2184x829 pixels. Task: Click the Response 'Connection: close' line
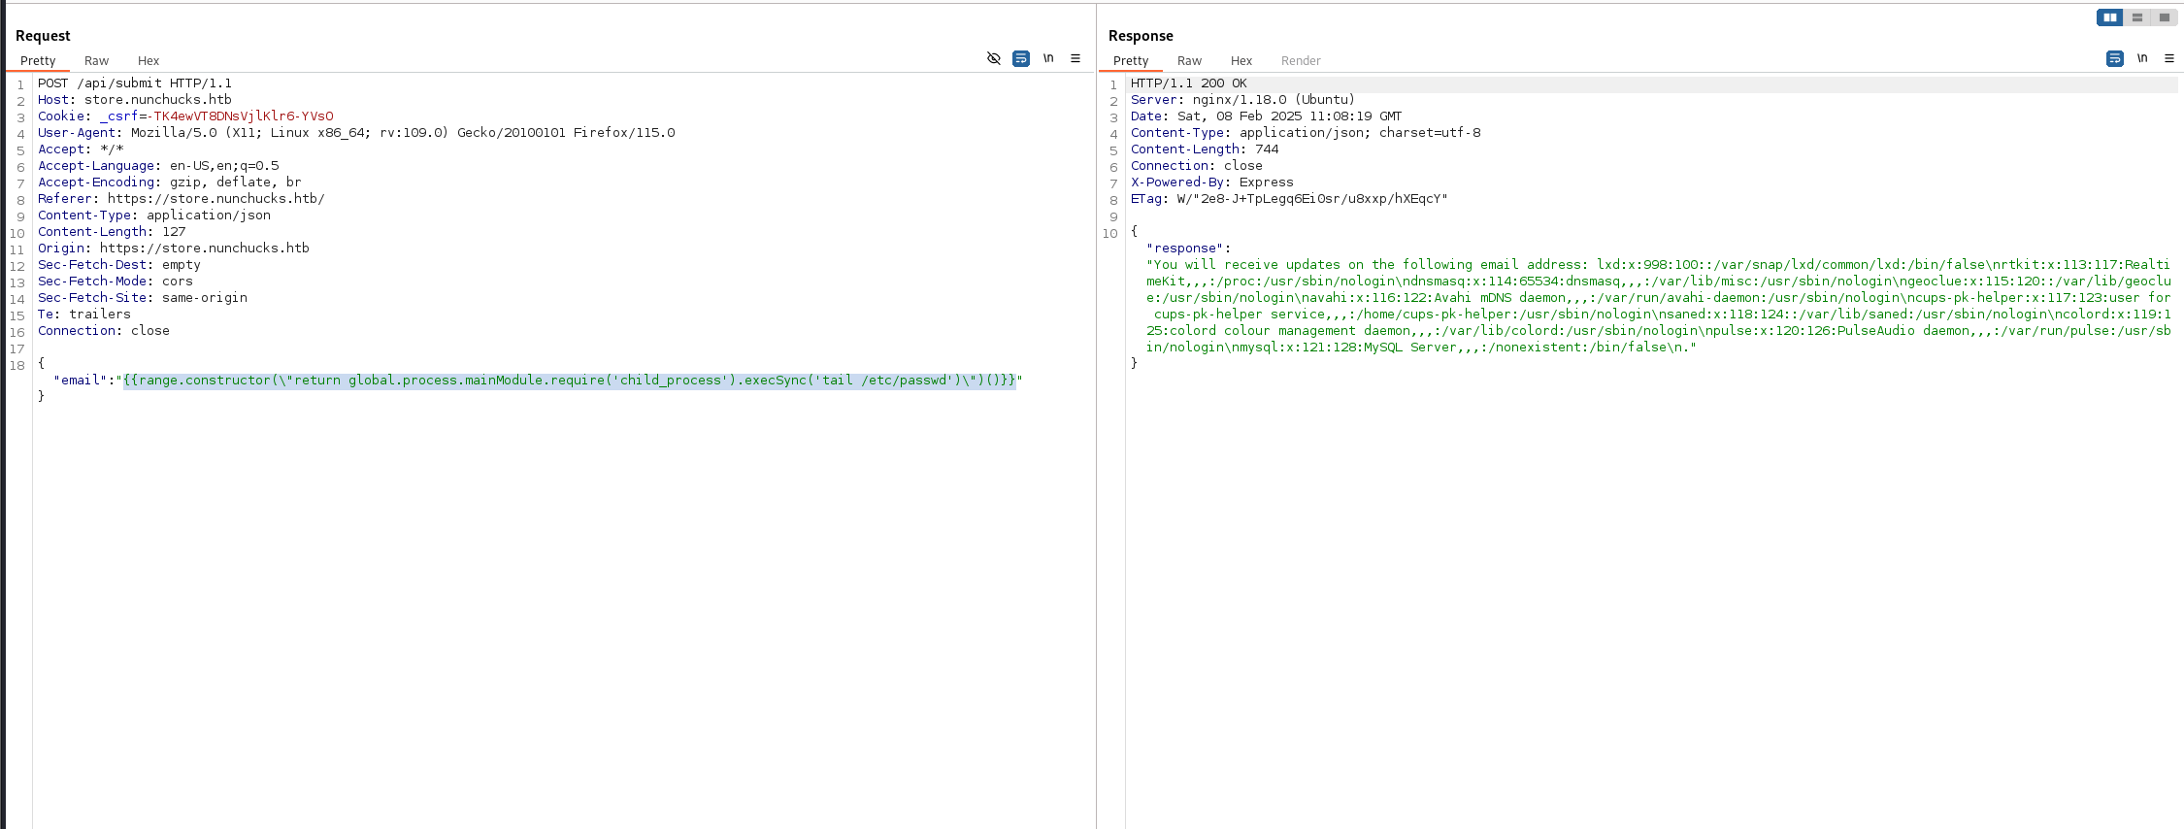[1197, 166]
